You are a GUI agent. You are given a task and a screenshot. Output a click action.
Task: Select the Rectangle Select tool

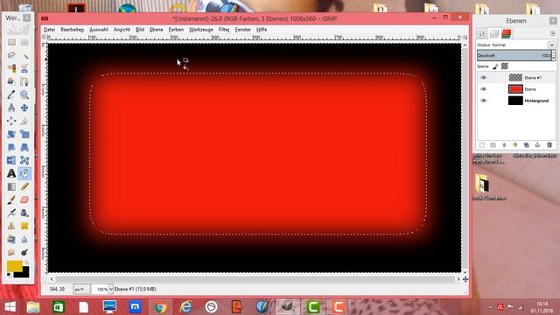pyautogui.click(x=11, y=42)
